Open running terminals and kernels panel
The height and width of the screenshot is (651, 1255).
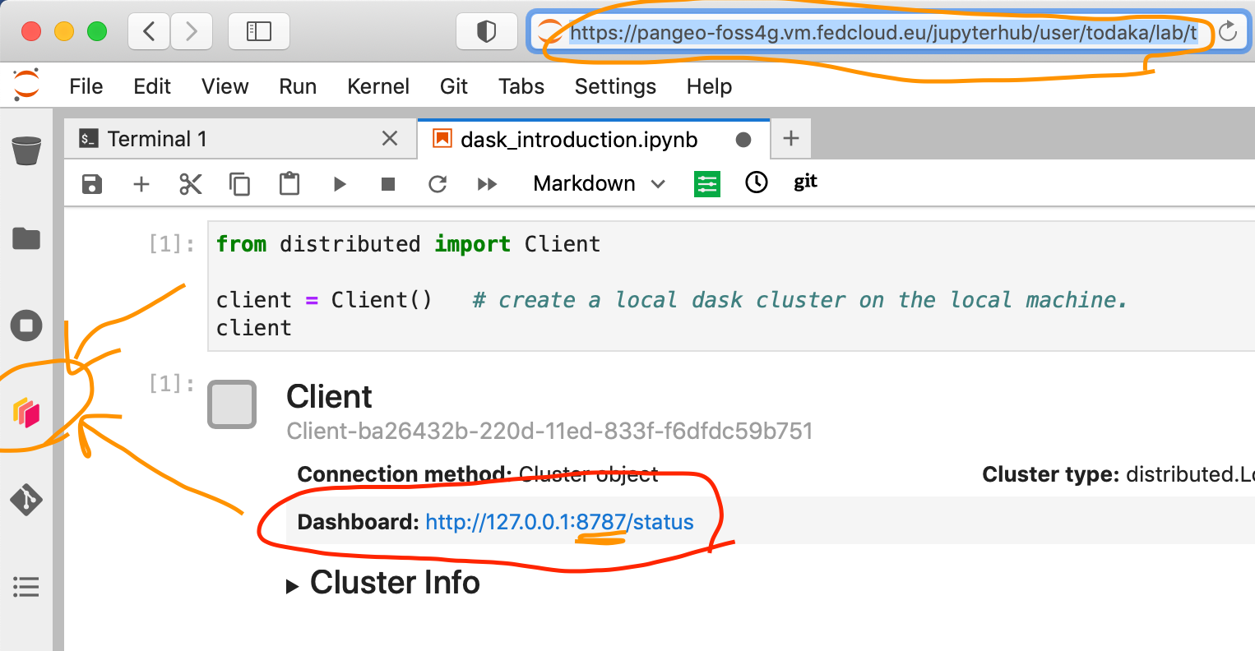[x=26, y=325]
